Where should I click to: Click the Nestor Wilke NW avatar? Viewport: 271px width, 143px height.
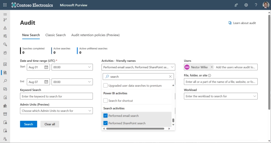pyautogui.click(x=187, y=67)
